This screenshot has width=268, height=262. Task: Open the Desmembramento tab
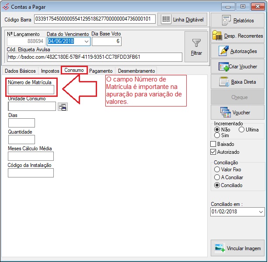(136, 71)
